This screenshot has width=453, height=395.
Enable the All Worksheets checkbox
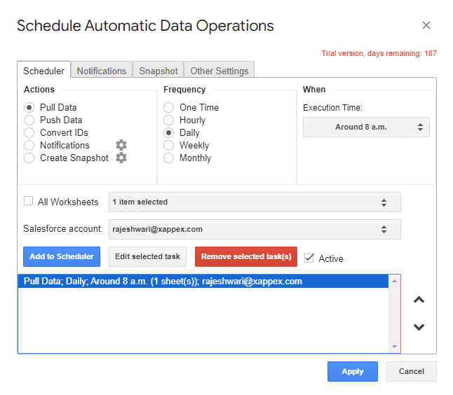[29, 201]
